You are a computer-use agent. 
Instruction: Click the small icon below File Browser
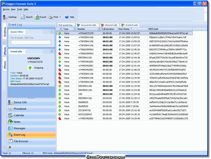(x=10, y=148)
